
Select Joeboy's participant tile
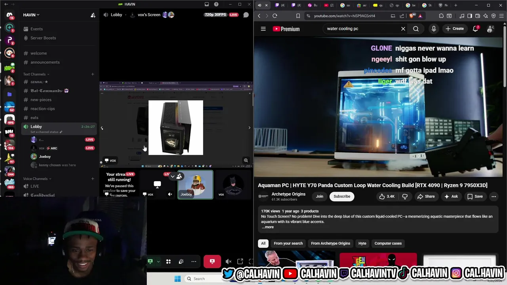click(195, 185)
